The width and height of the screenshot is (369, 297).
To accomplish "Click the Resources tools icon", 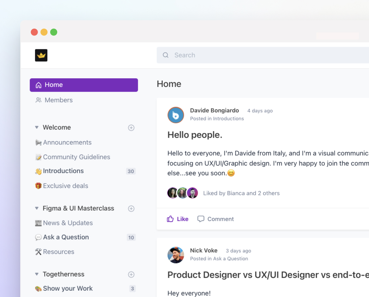I will (38, 252).
